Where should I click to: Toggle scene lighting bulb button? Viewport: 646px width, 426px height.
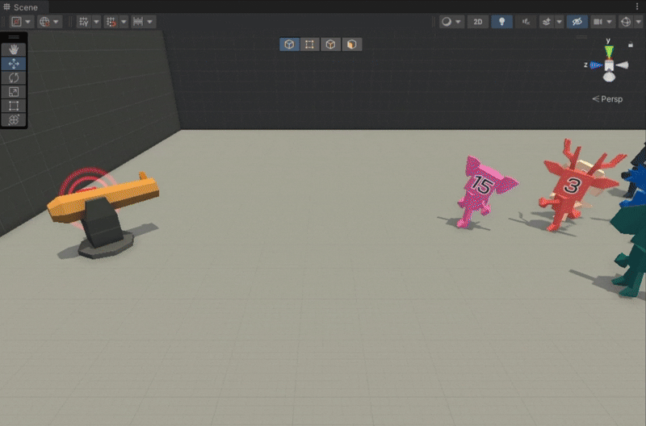coord(501,22)
